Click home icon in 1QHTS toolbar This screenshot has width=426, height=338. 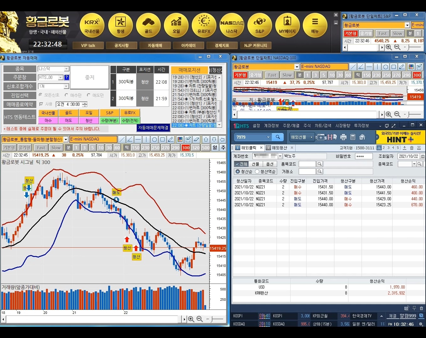pos(362,137)
